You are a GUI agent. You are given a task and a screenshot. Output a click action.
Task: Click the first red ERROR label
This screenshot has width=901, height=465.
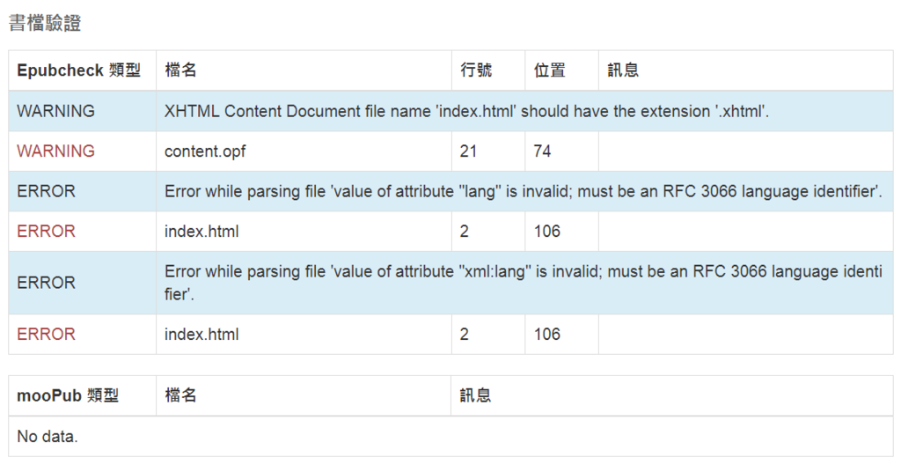click(46, 231)
